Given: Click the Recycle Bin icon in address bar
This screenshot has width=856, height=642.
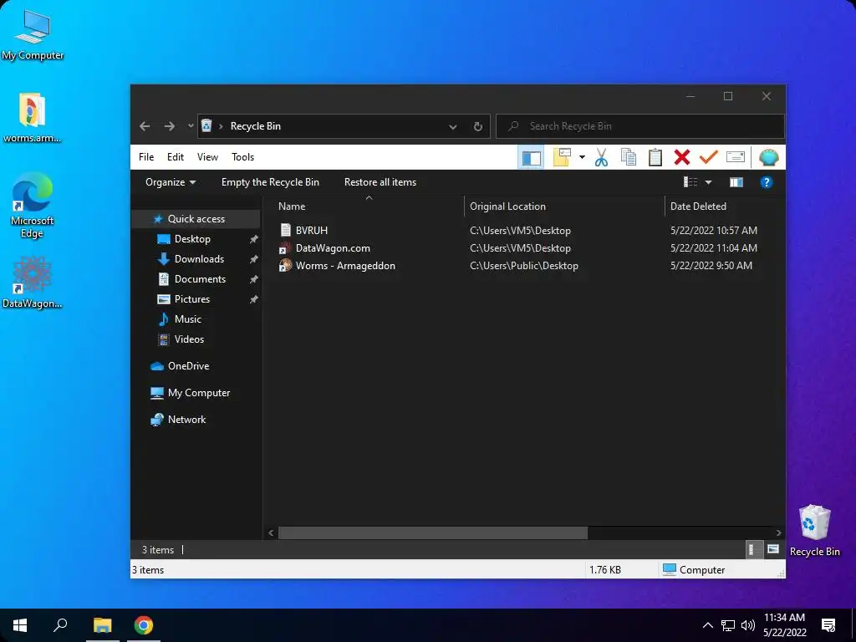Looking at the screenshot, I should pyautogui.click(x=206, y=126).
